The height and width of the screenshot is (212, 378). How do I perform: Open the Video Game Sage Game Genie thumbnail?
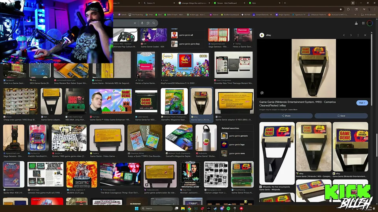[x=75, y=101]
